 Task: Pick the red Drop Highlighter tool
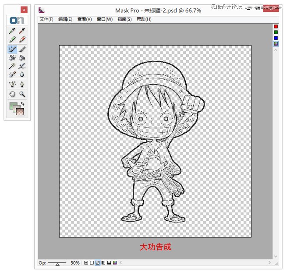[22, 40]
